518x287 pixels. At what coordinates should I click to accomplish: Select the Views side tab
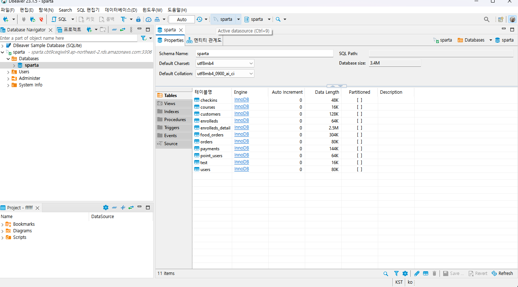tap(174, 104)
